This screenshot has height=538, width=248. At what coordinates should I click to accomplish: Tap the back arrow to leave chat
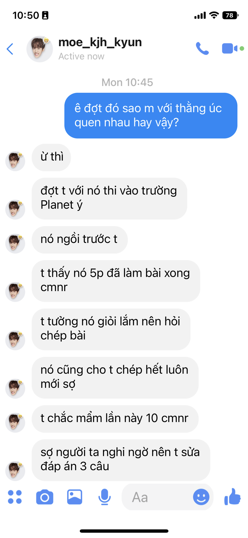coord(10,49)
